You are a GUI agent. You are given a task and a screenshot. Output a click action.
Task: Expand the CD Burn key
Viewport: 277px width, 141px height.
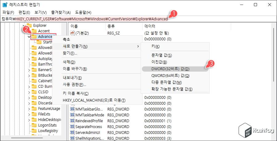(x=29, y=87)
